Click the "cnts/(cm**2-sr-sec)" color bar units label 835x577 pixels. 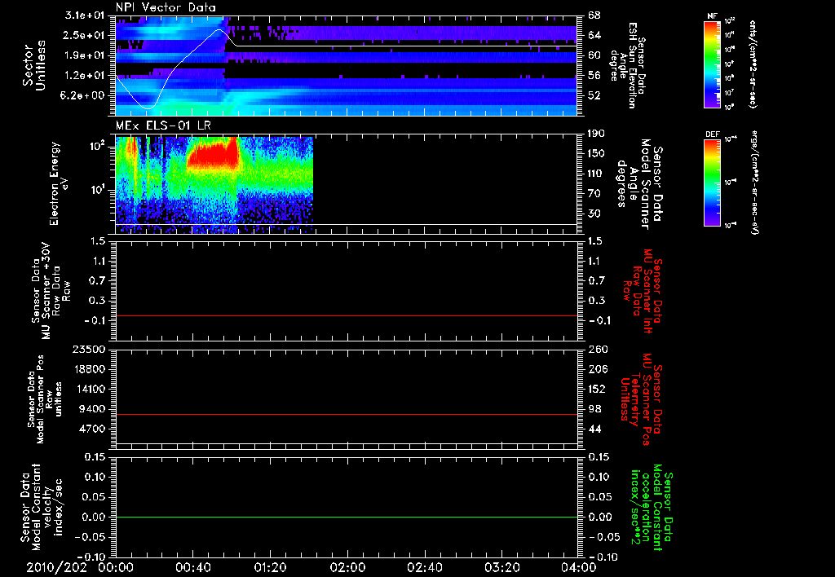pos(753,64)
